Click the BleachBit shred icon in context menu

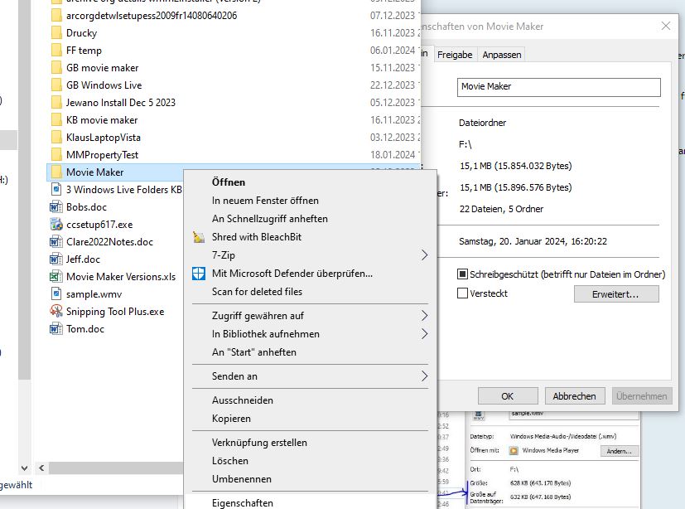click(x=199, y=237)
